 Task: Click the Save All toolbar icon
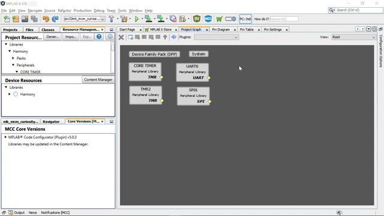[34, 19]
